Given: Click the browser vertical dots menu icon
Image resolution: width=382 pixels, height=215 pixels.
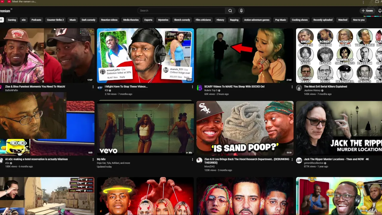Looking at the screenshot, I should (x=363, y=2).
